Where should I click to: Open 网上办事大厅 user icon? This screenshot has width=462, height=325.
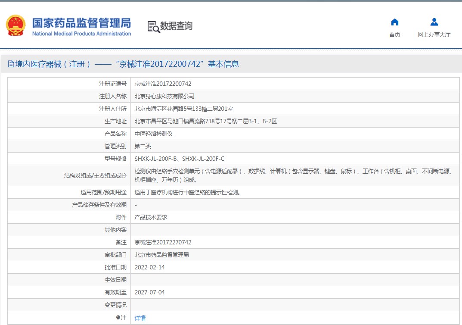tap(434, 22)
